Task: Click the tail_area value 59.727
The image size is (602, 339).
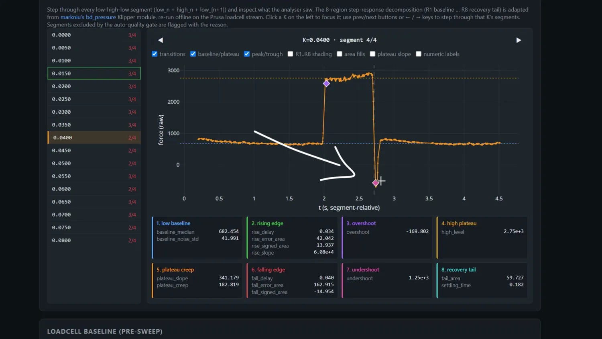Action: point(515,278)
